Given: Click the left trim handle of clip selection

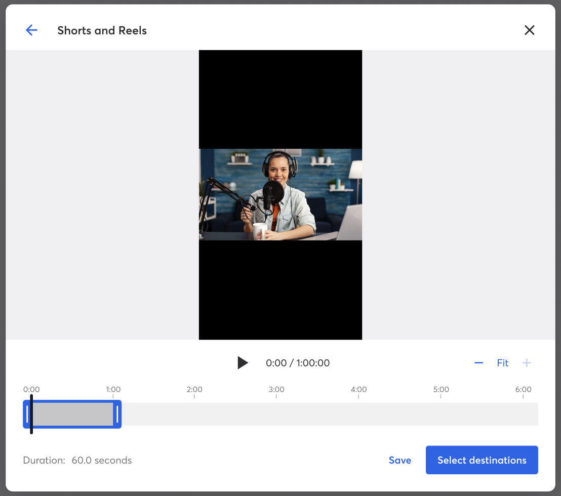Looking at the screenshot, I should pos(27,414).
